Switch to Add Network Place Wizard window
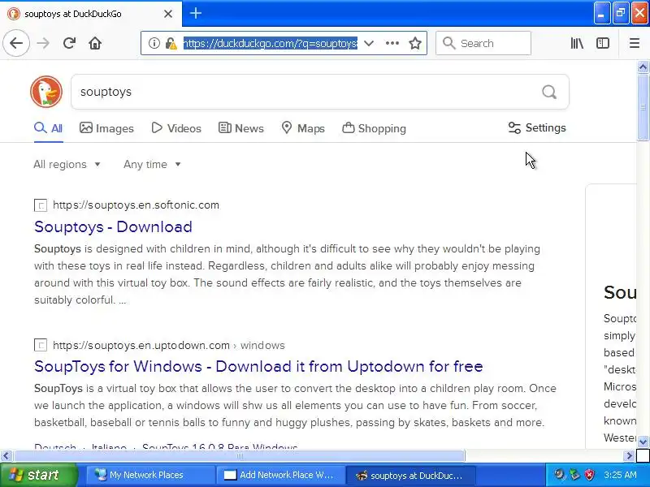The height and width of the screenshot is (487, 650). coord(280,475)
